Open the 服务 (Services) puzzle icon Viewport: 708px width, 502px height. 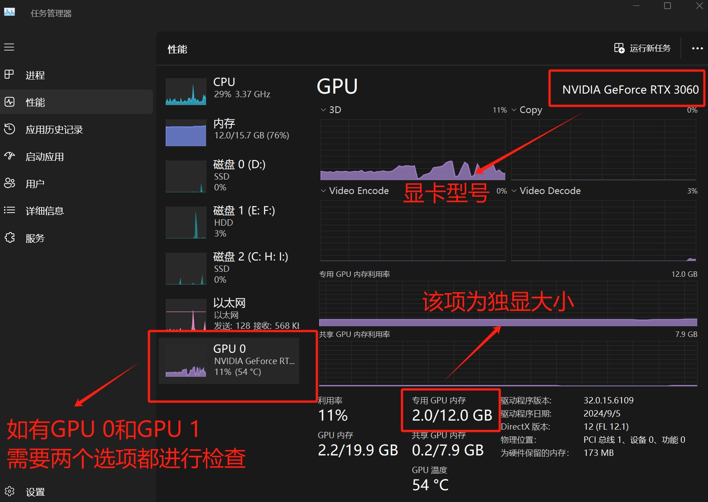(x=10, y=238)
